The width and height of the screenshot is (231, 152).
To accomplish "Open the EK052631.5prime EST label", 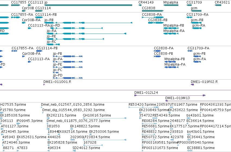I will point(31,137).
